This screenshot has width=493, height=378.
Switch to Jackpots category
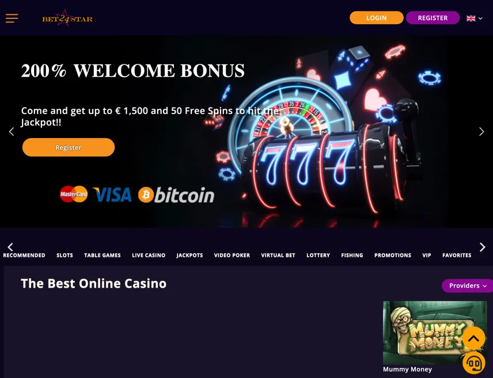189,255
